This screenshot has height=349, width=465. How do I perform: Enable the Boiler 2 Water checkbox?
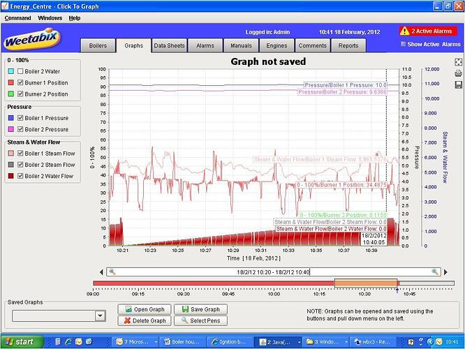[x=20, y=71]
